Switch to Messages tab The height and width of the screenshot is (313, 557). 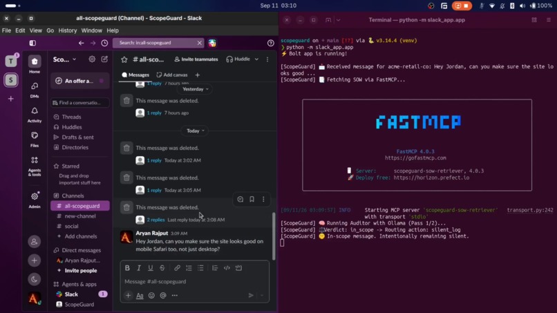(x=135, y=75)
